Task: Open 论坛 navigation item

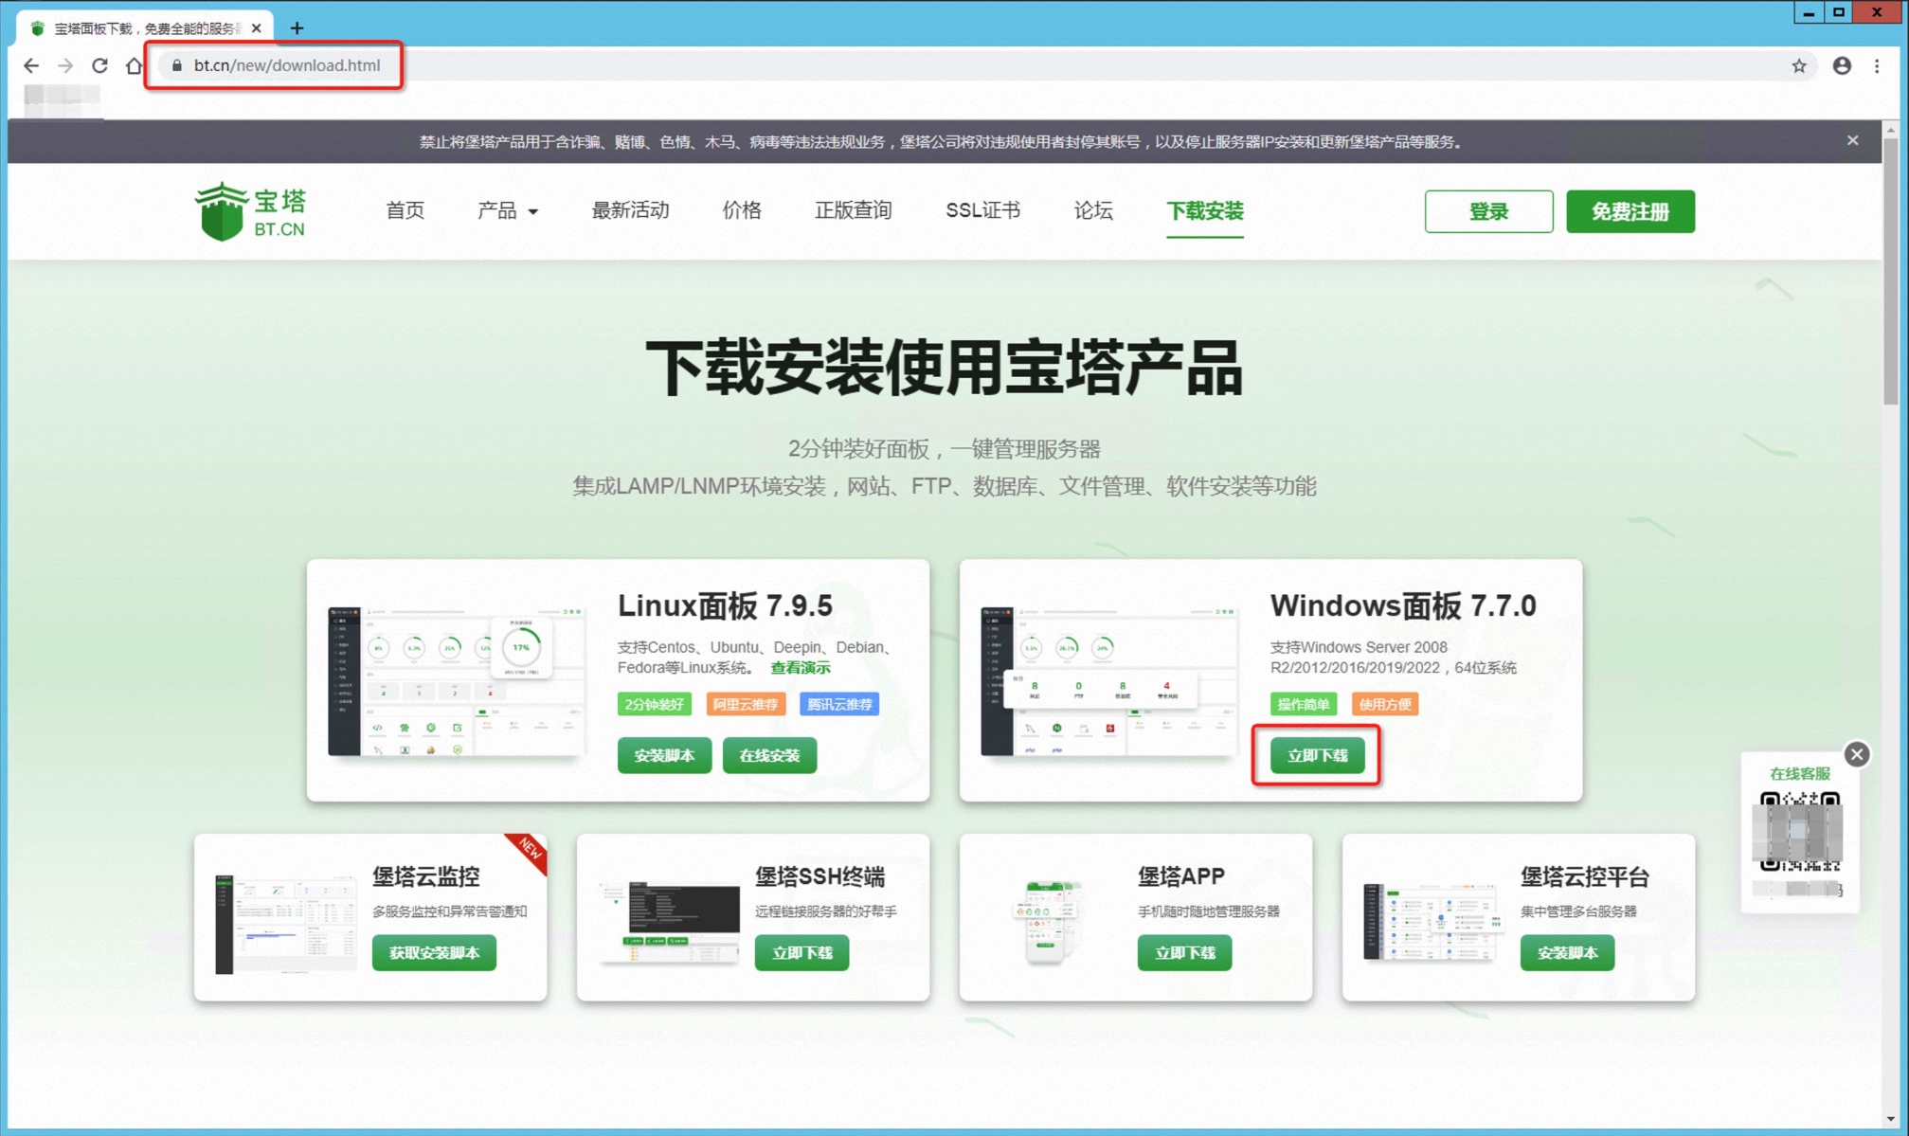Action: (x=1093, y=210)
